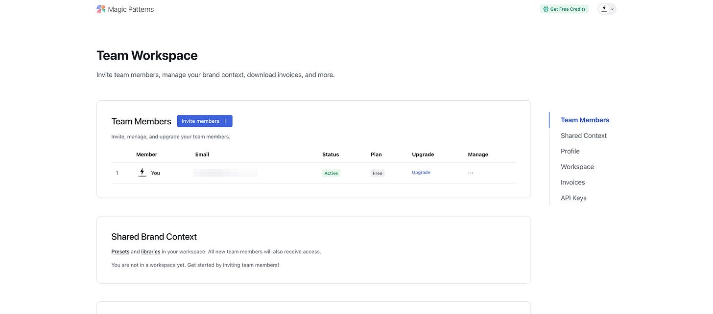
Task: Open the libraries link
Action: pyautogui.click(x=151, y=252)
